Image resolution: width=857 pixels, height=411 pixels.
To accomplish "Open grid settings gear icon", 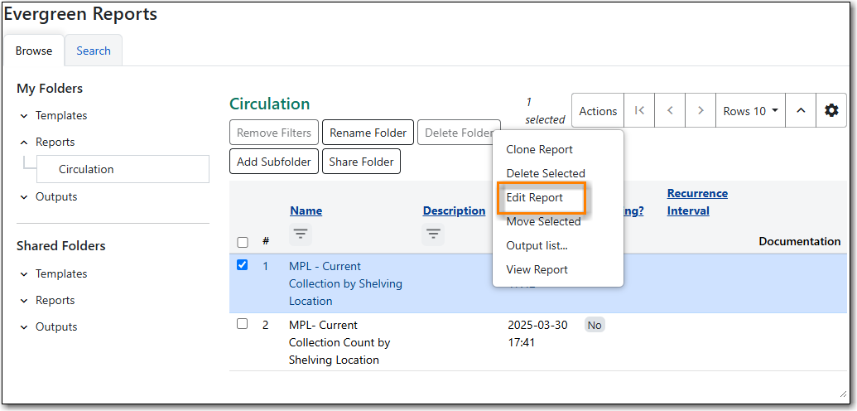I will point(831,111).
